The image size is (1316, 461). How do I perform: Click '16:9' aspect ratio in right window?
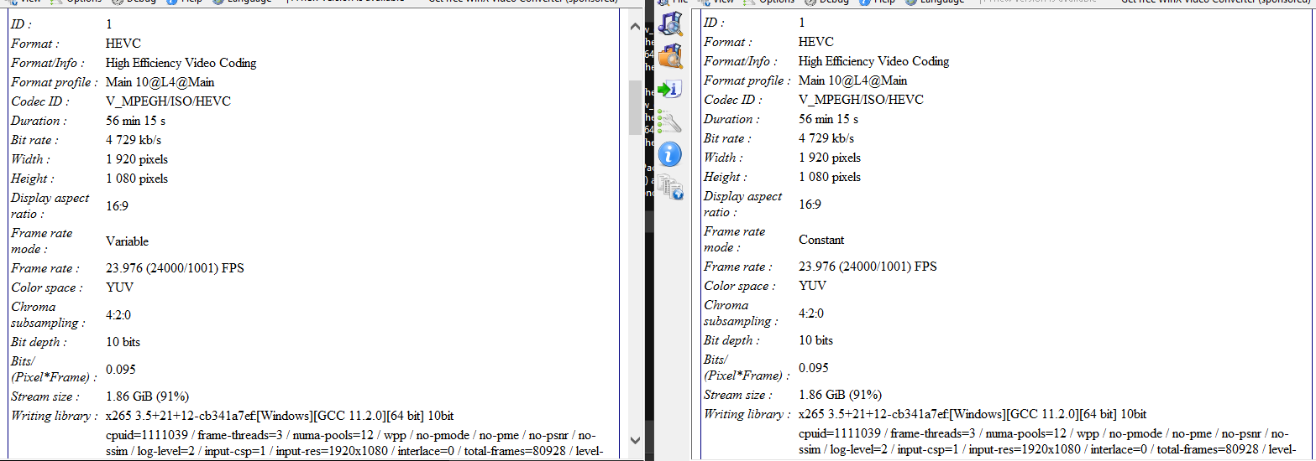pos(810,205)
